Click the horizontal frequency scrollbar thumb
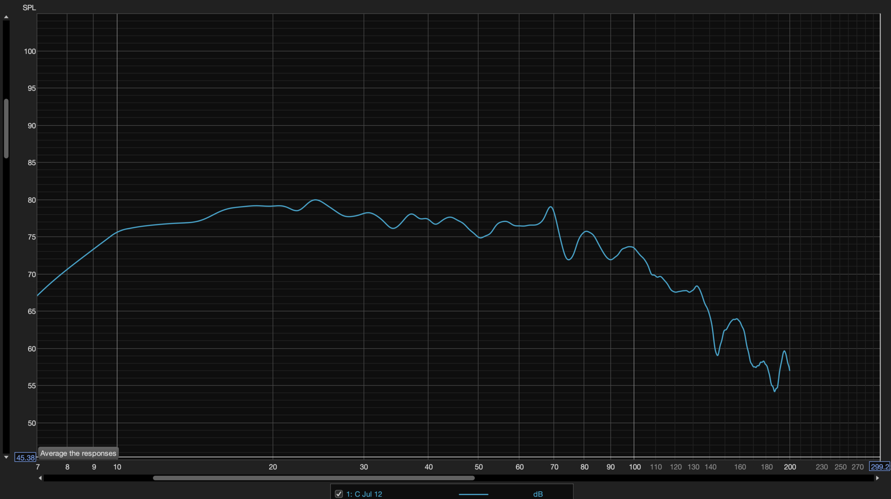Image resolution: width=891 pixels, height=499 pixels. point(314,478)
